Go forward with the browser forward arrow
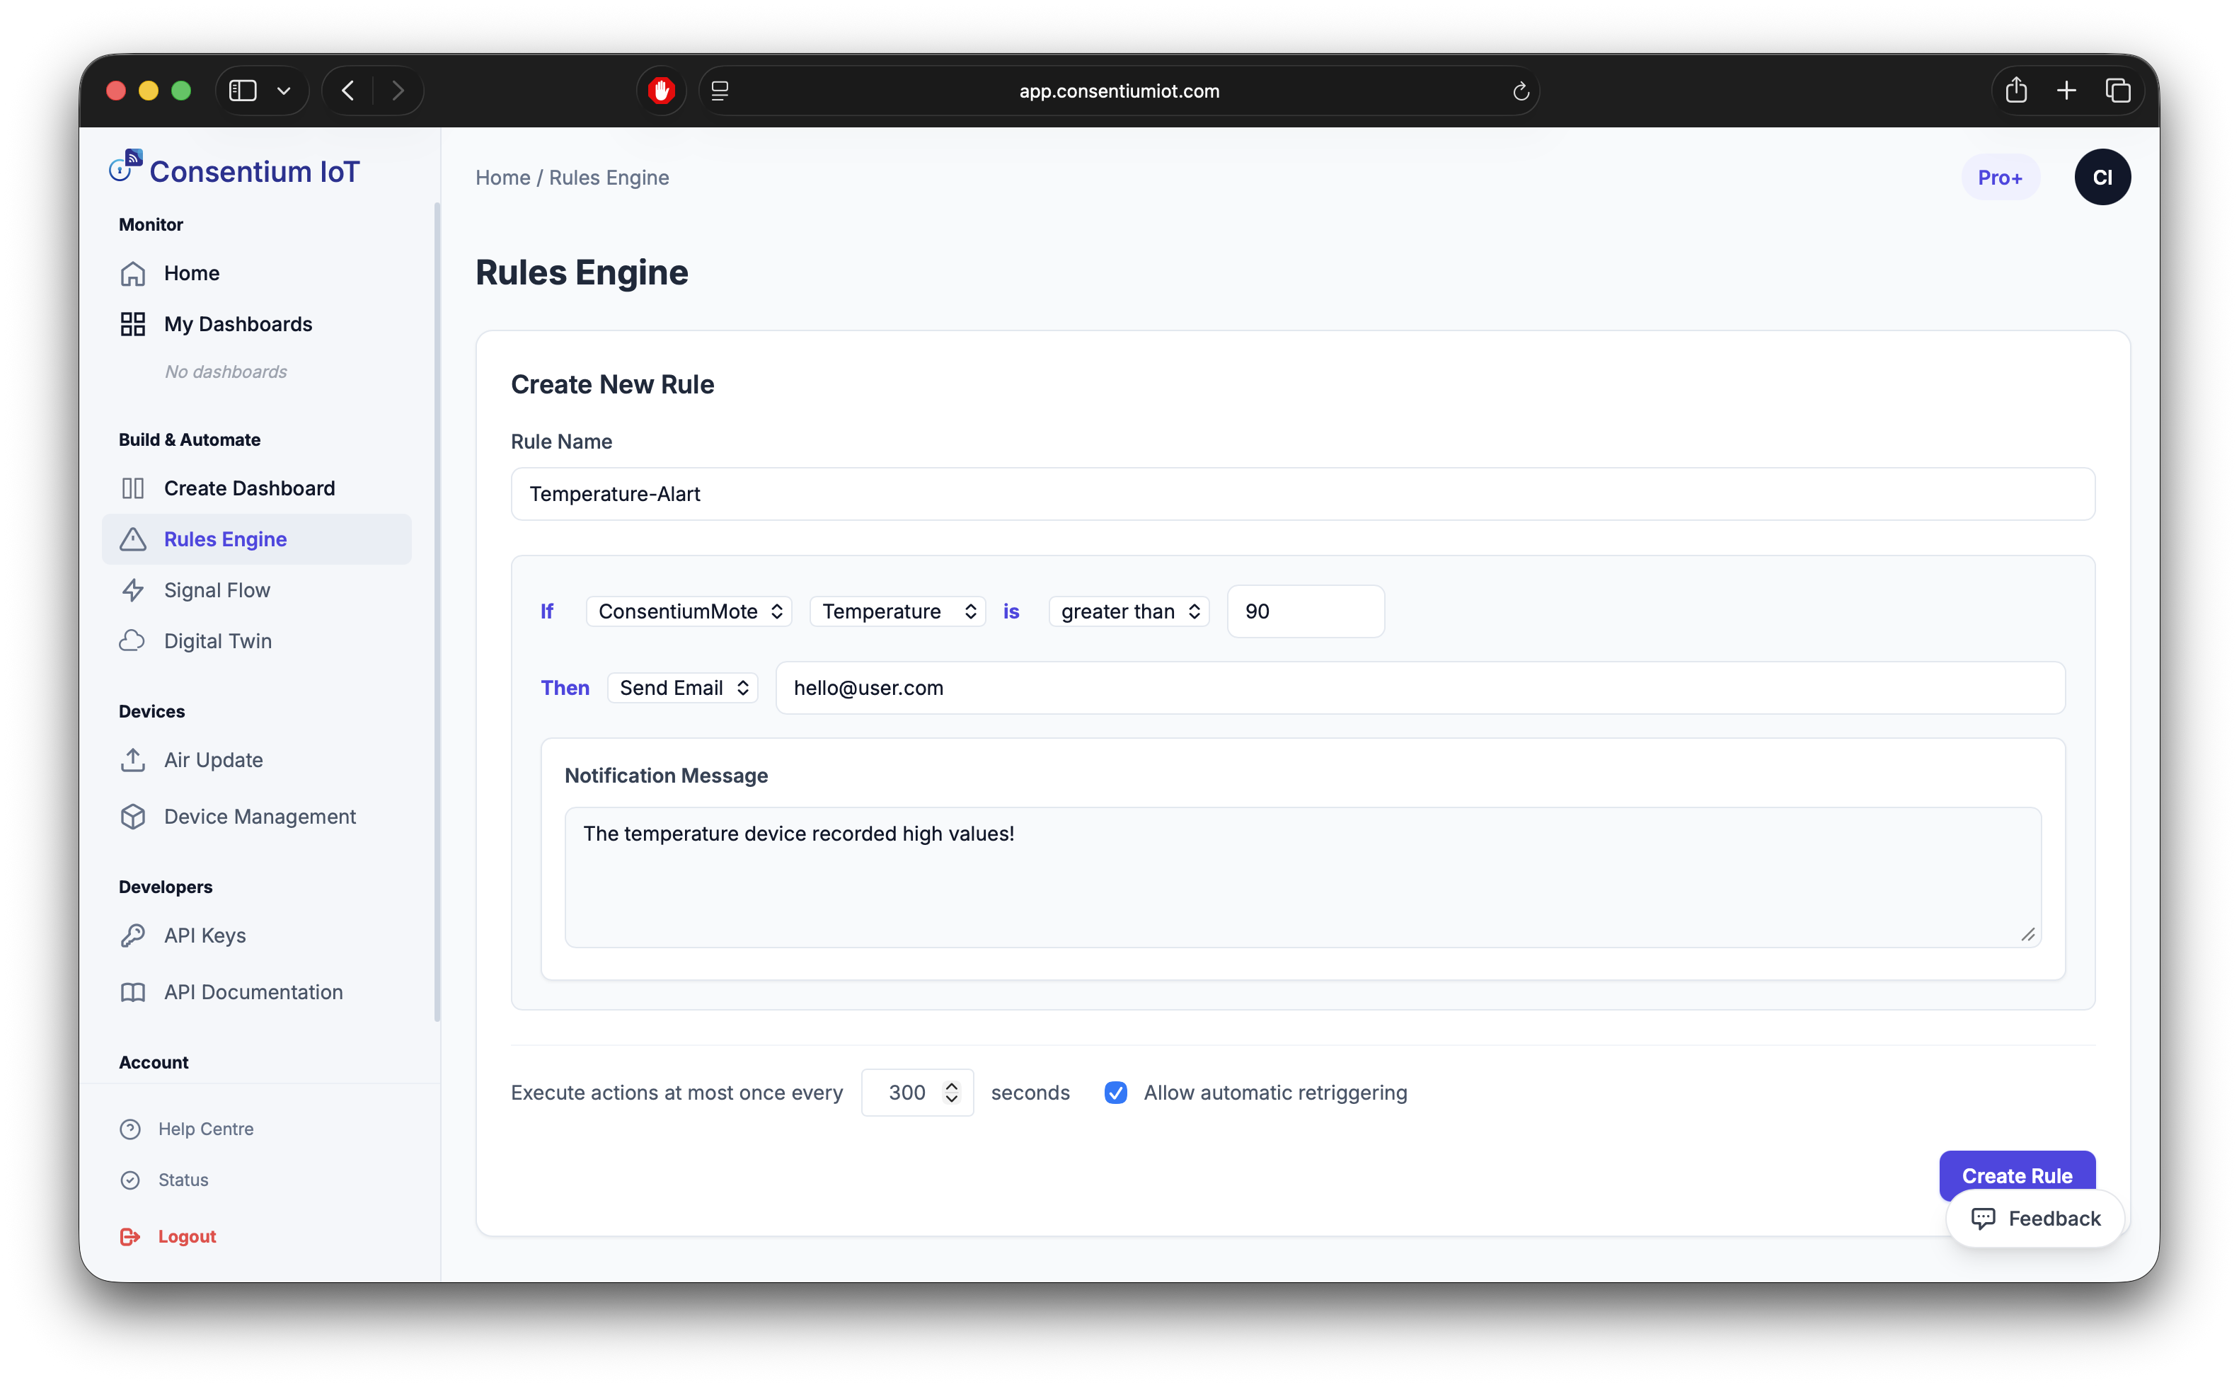The height and width of the screenshot is (1387, 2239). 397,91
